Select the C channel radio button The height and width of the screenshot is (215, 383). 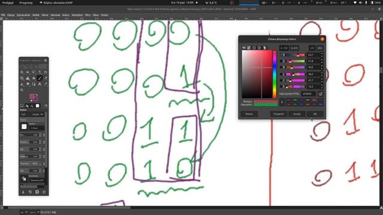coord(281,80)
